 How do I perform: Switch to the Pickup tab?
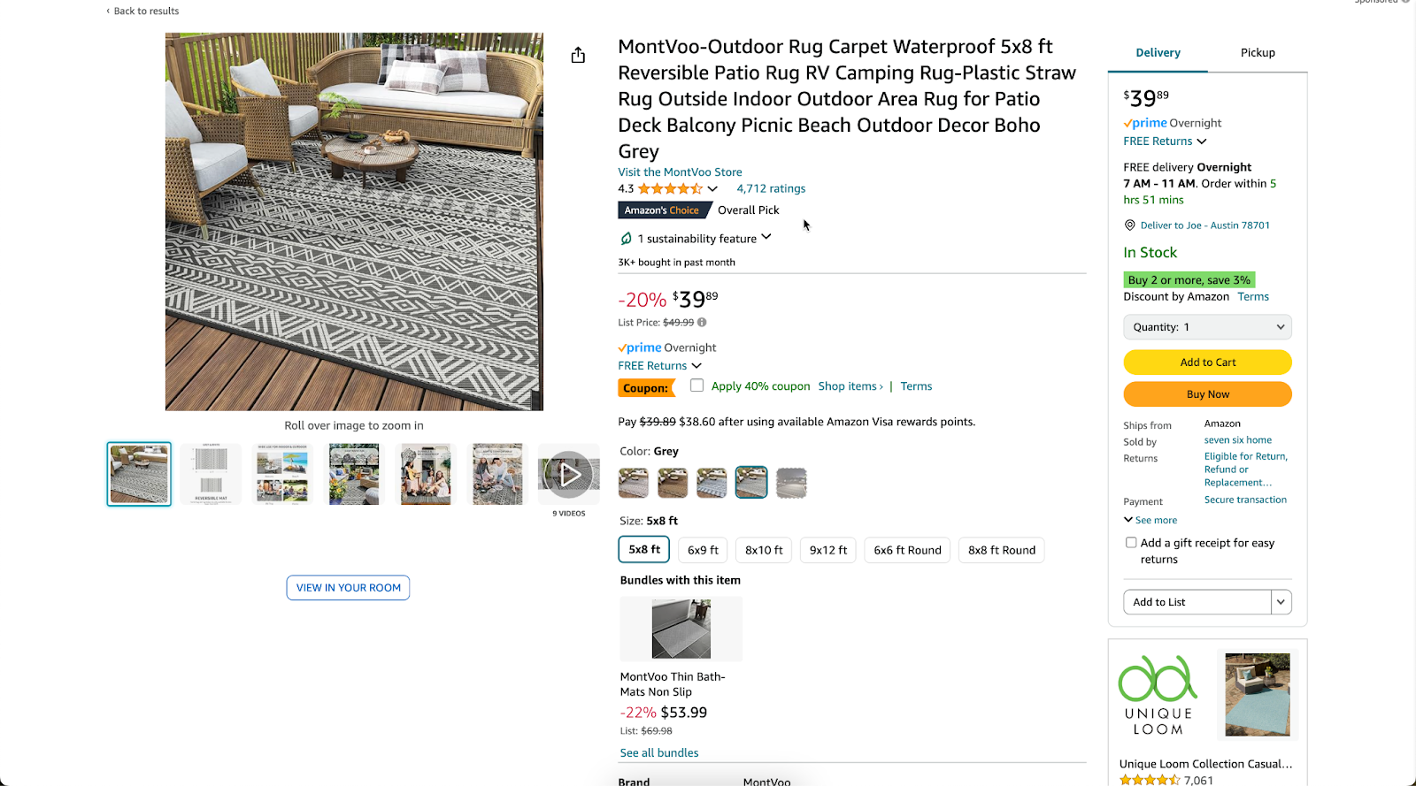coord(1257,52)
